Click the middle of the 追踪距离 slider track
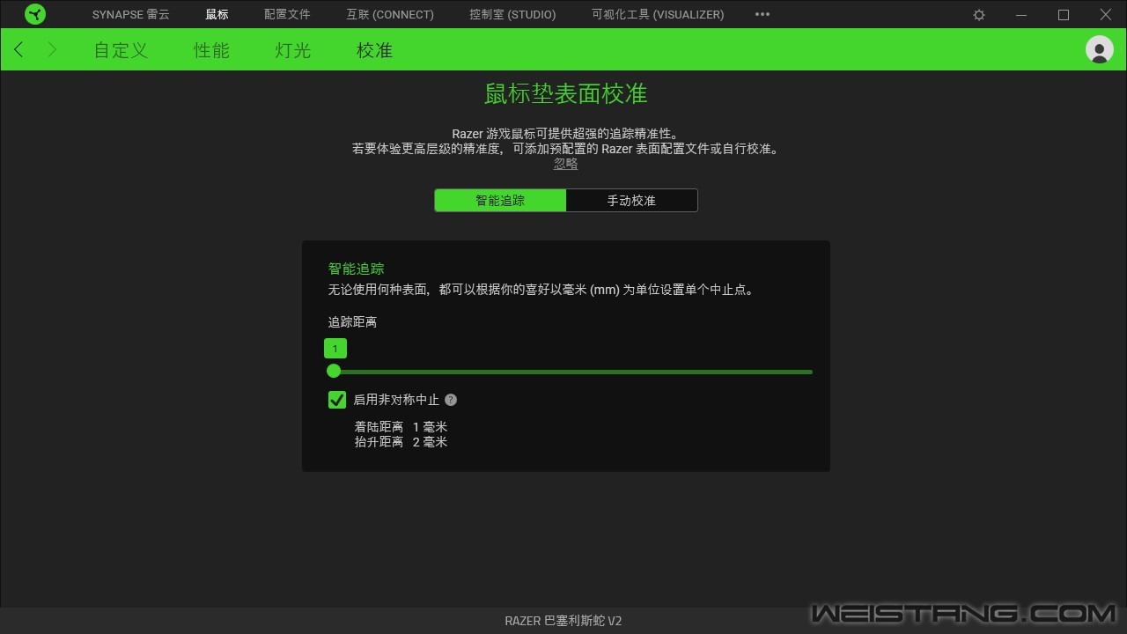1127x634 pixels. tap(570, 372)
